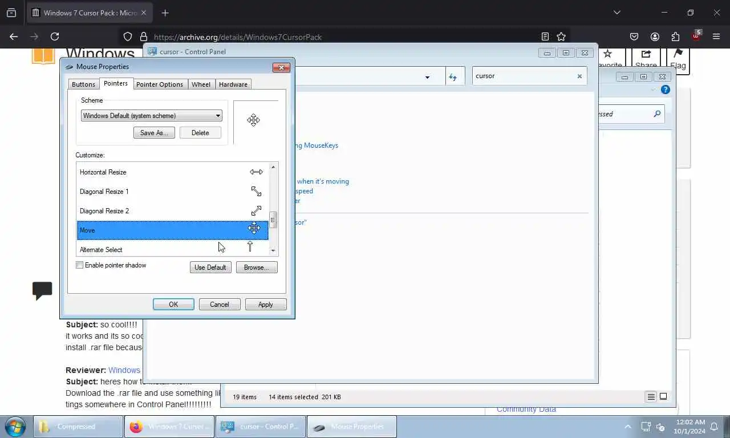The width and height of the screenshot is (730, 438).
Task: Clear the Control Panel cursor search
Action: 579,76
